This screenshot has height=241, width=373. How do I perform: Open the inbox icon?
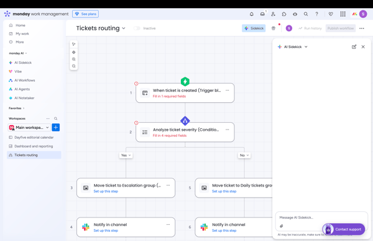coord(262,14)
